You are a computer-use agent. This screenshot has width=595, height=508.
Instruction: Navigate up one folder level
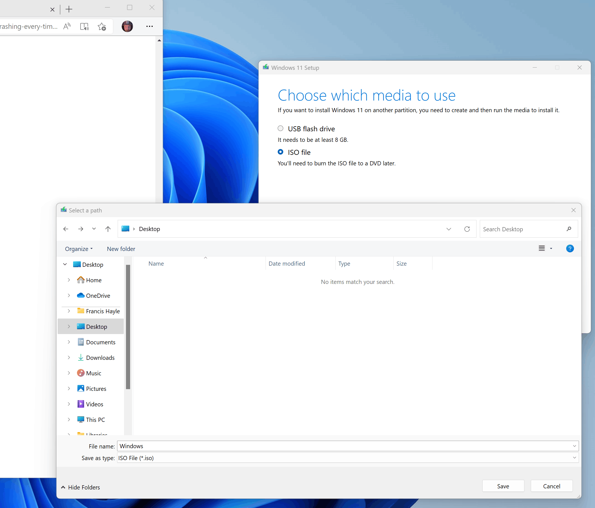click(x=108, y=229)
